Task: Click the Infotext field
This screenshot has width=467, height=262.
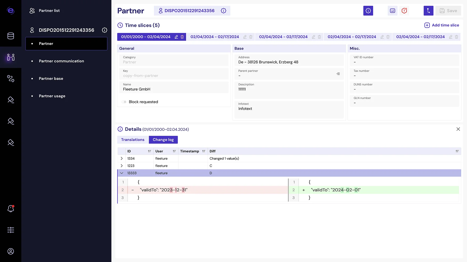Action: pos(289,110)
